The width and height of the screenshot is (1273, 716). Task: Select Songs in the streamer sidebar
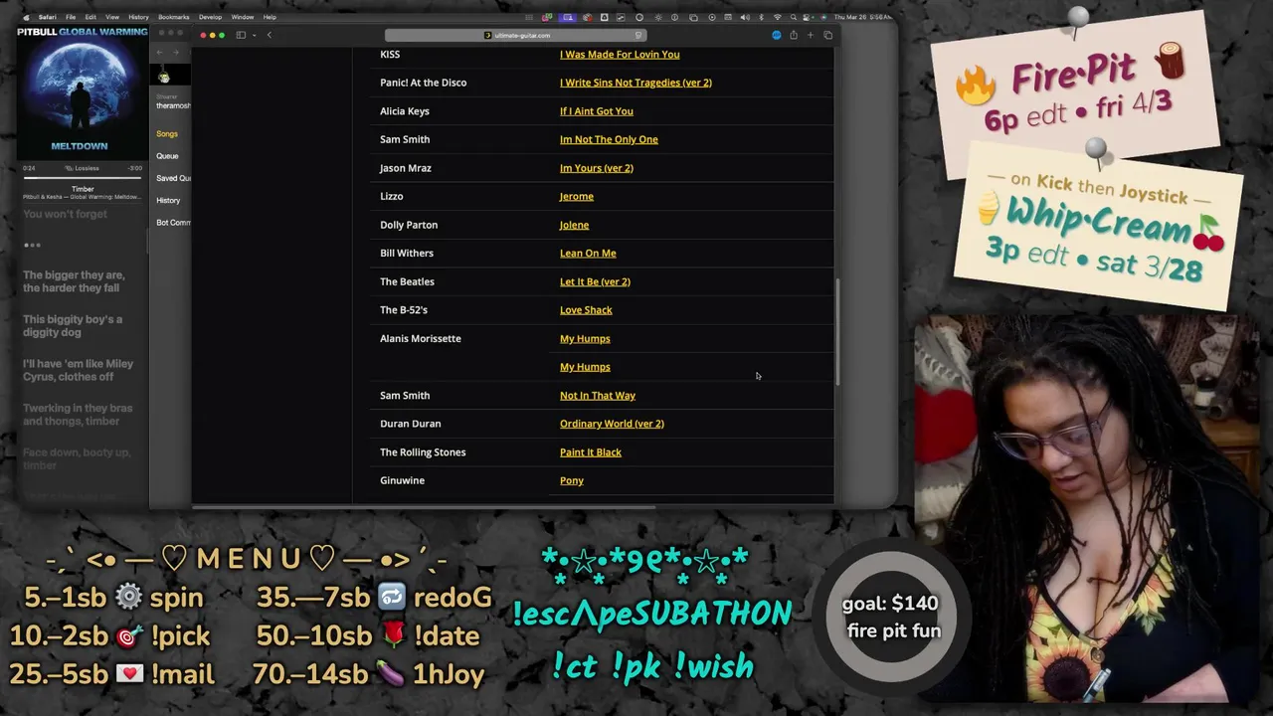click(167, 133)
